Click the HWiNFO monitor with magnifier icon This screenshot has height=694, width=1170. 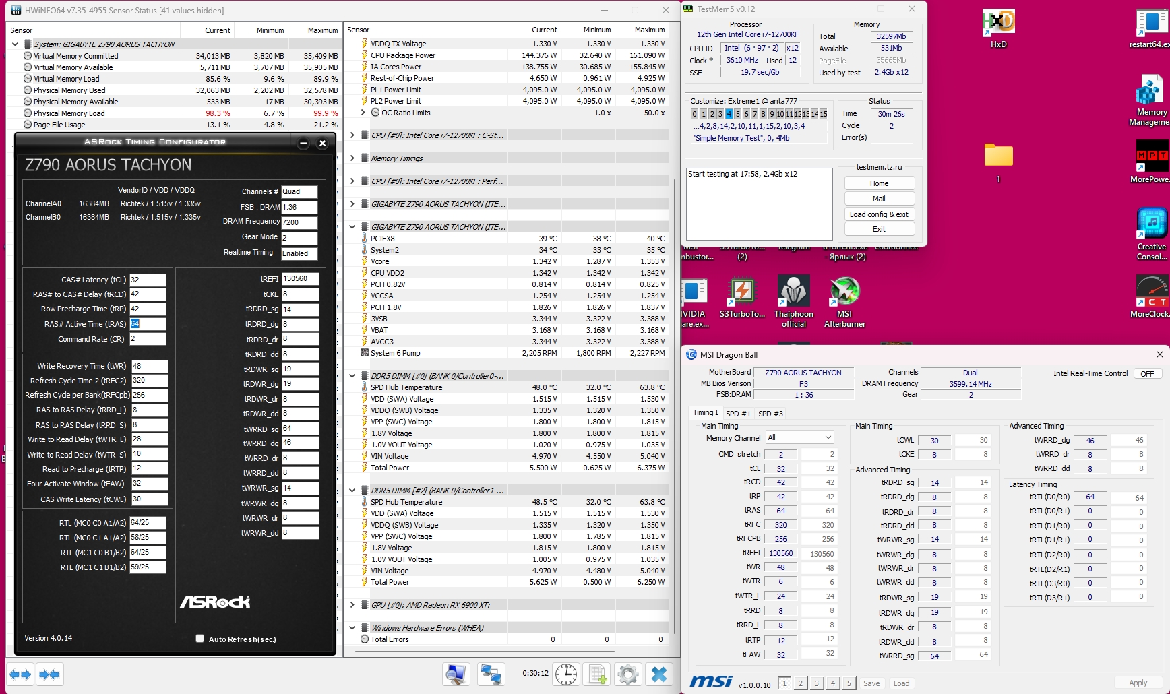[x=456, y=674]
